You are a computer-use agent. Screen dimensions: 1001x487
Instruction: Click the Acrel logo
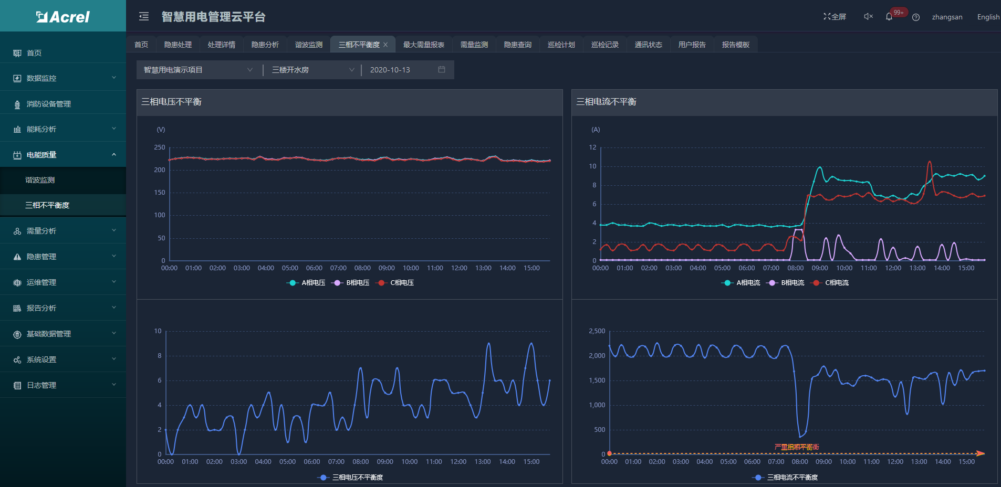(63, 17)
